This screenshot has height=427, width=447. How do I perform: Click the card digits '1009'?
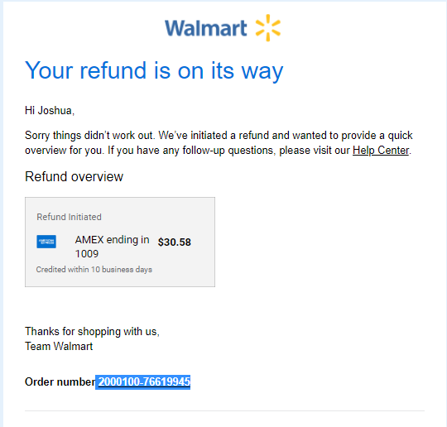tap(87, 254)
